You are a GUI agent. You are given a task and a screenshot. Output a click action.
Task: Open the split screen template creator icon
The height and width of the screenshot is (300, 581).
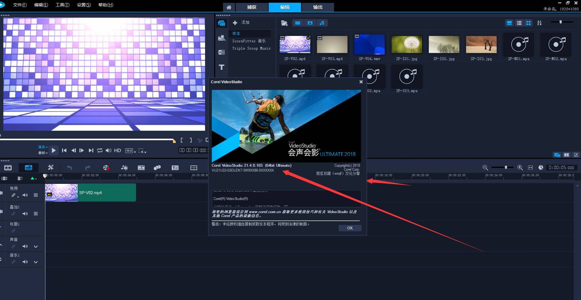194,168
